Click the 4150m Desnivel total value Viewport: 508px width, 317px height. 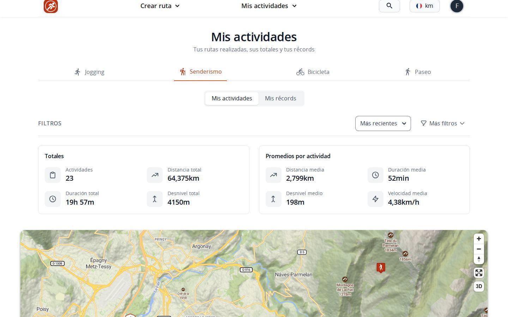click(x=179, y=202)
